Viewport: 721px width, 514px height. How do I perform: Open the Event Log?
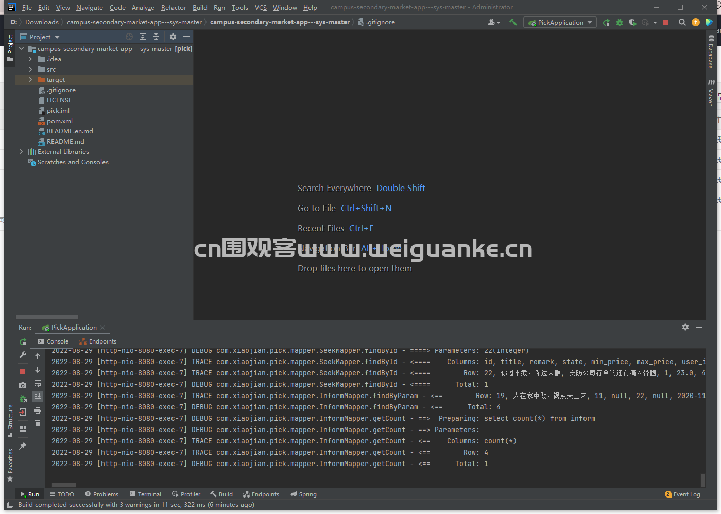tap(682, 494)
